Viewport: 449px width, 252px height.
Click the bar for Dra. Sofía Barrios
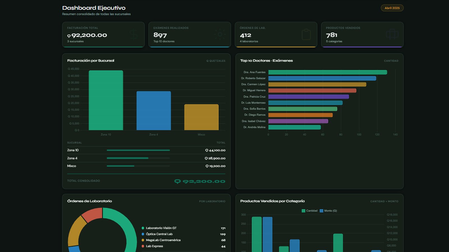coord(303,109)
